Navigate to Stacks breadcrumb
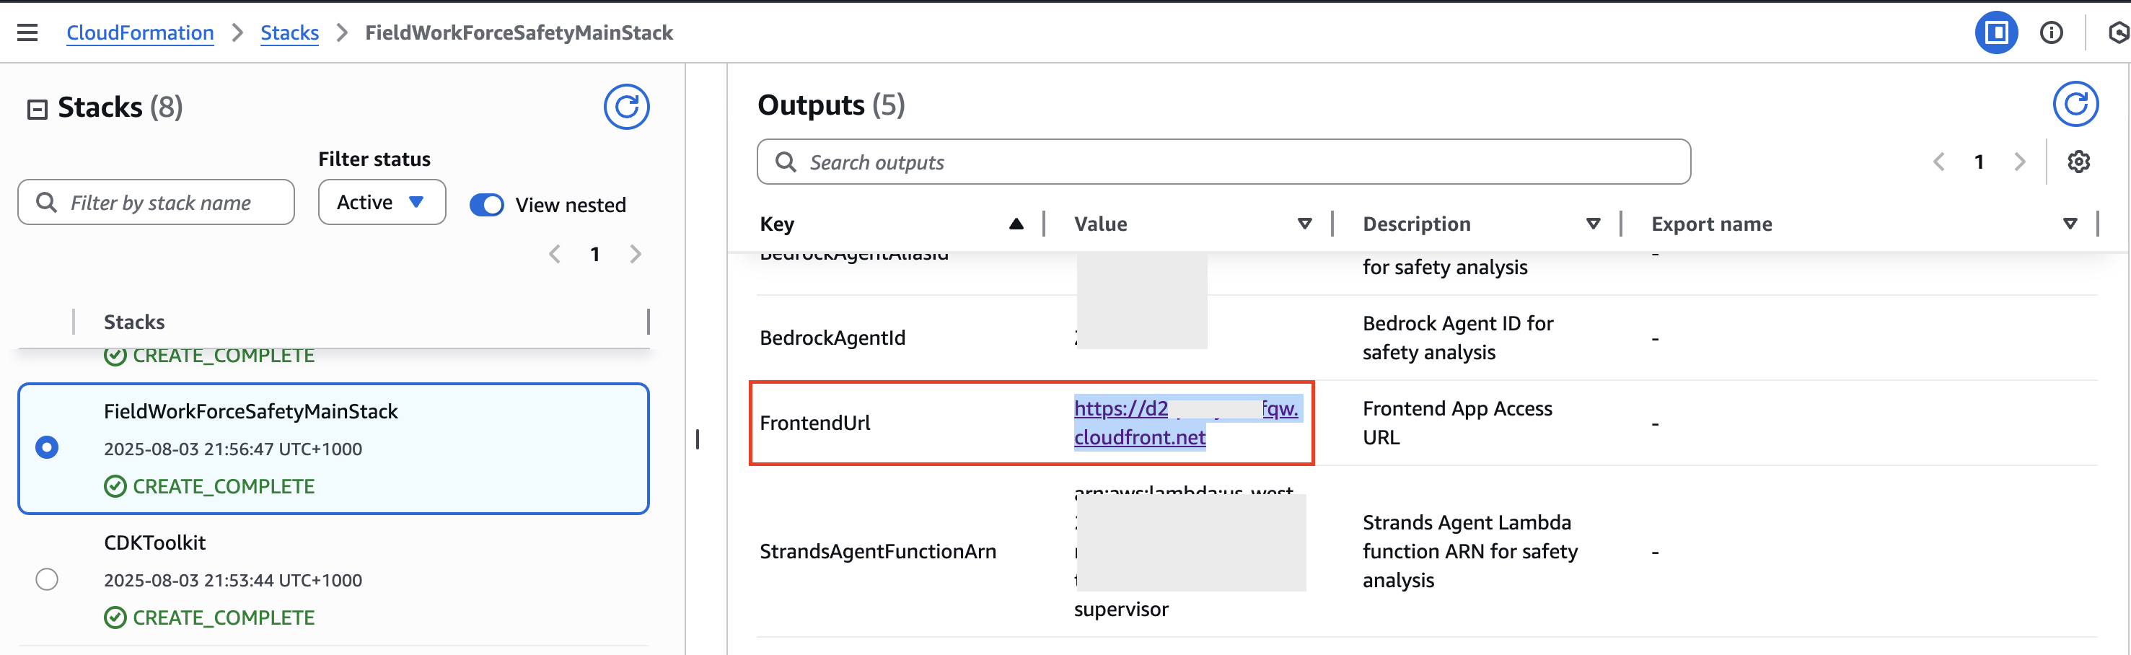The height and width of the screenshot is (655, 2131). pyautogui.click(x=289, y=33)
